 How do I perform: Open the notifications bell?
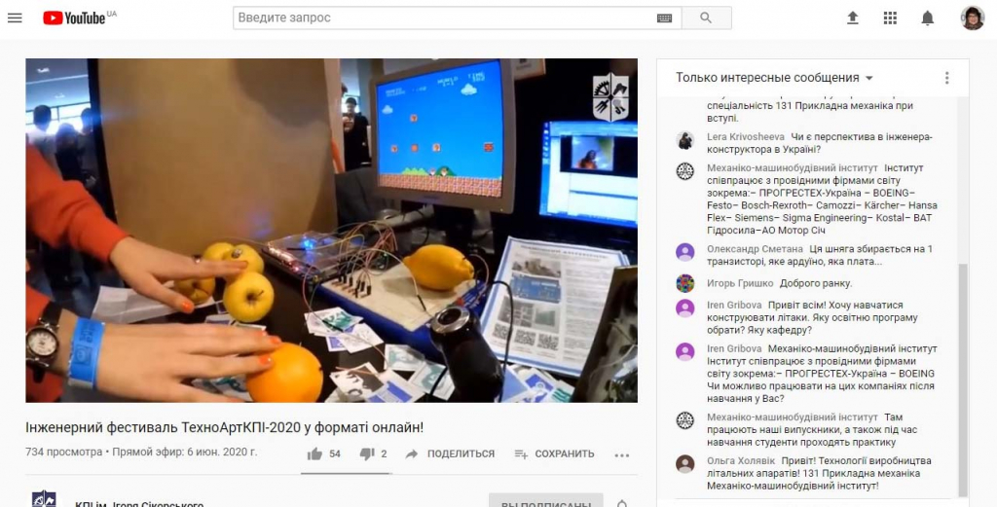pos(928,18)
